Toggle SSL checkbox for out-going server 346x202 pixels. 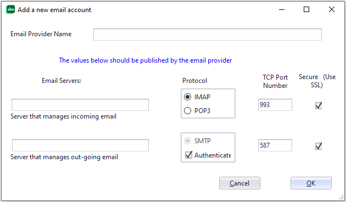pyautogui.click(x=319, y=146)
